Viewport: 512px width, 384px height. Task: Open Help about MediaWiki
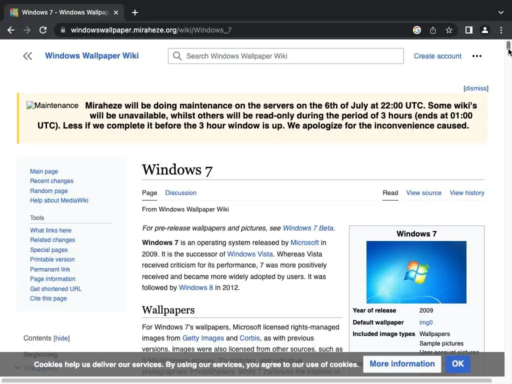tap(59, 200)
